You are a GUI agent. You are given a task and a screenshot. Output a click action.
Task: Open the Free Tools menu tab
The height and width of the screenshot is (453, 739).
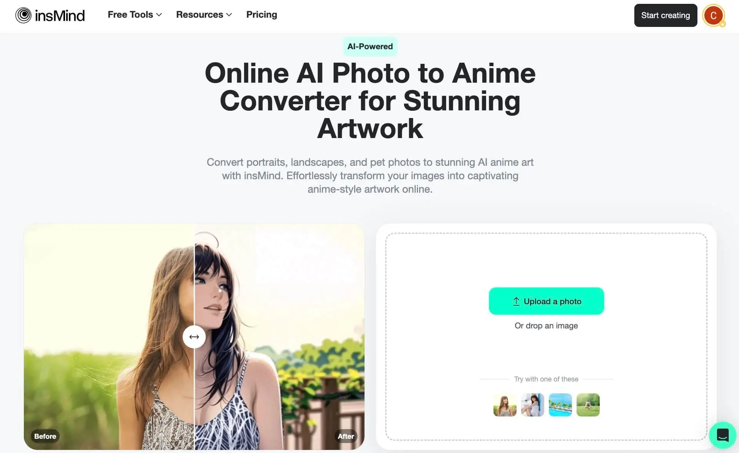tap(134, 14)
